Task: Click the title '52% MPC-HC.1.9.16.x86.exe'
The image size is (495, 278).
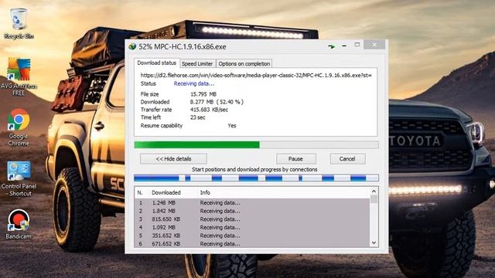Action: click(x=183, y=46)
